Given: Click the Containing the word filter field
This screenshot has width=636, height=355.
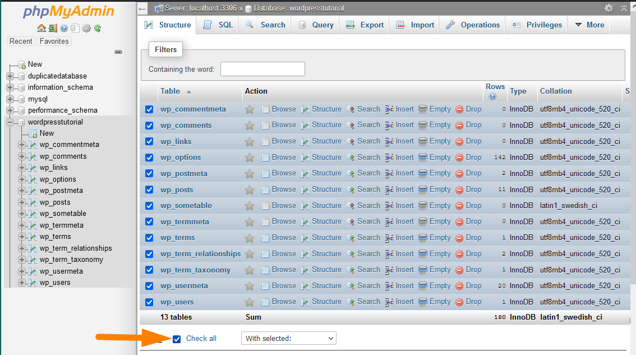Looking at the screenshot, I should tap(262, 69).
